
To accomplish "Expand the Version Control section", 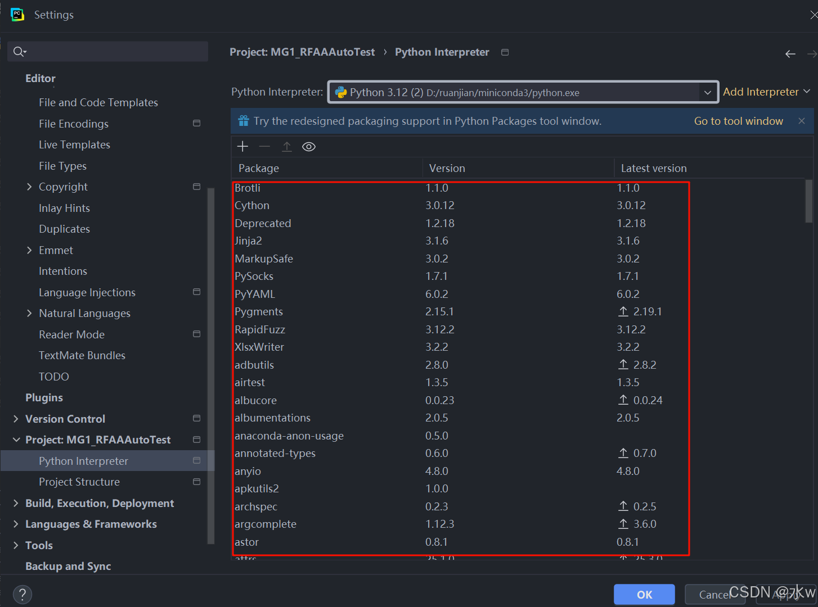I will pyautogui.click(x=16, y=419).
